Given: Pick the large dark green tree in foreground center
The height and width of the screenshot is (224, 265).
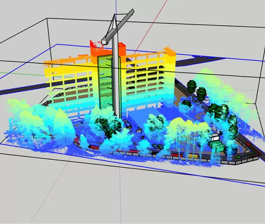Looking at the screenshot, I should [x=108, y=125].
